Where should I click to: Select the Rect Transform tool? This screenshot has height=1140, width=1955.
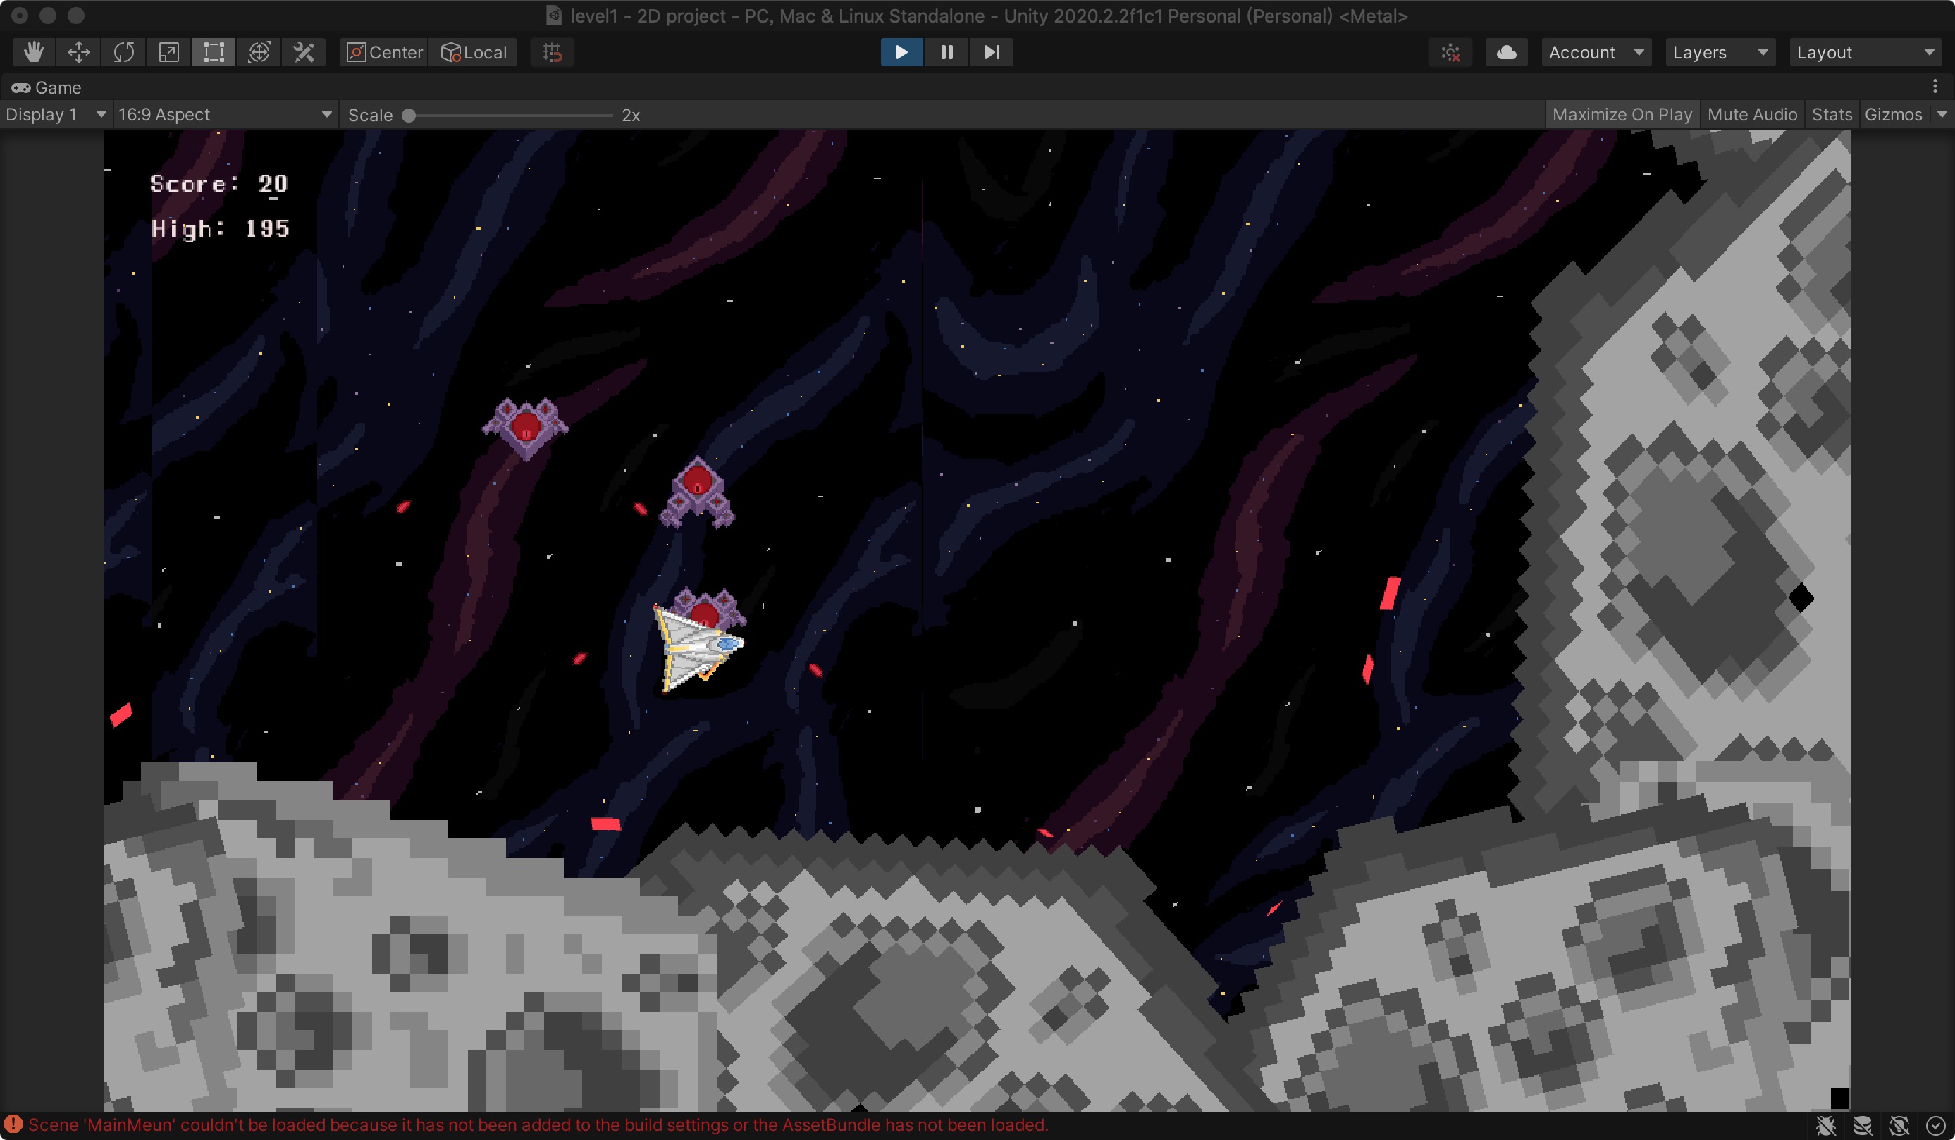[x=212, y=52]
